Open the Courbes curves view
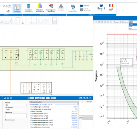The image size is (137, 129). point(17,9)
